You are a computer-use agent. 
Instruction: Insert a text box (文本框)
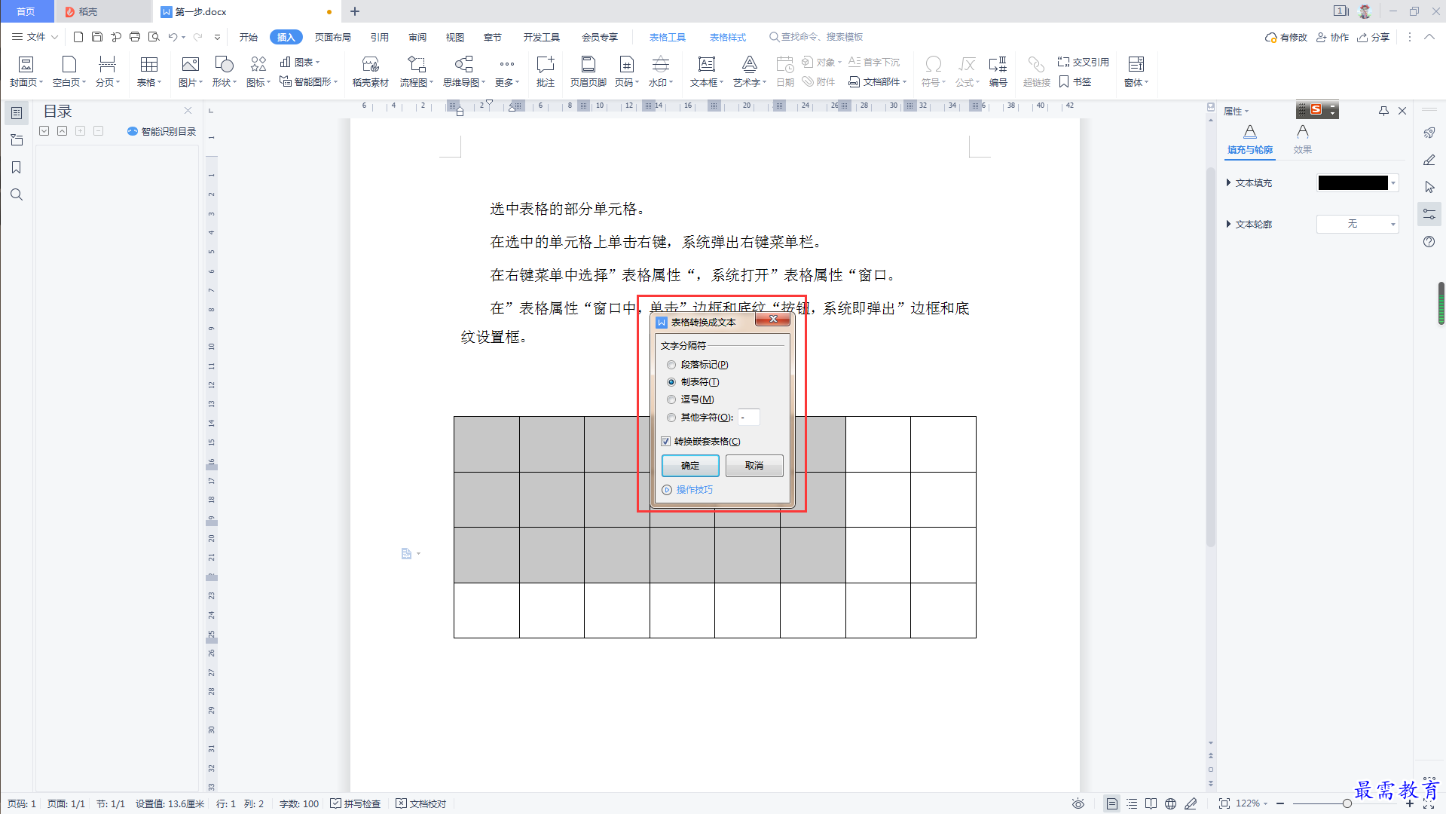pos(707,72)
